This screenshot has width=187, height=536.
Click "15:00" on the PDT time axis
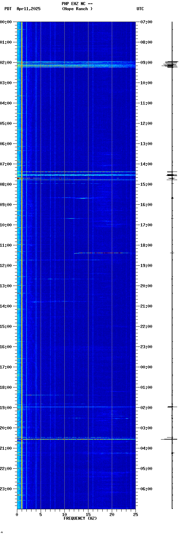point(6,327)
